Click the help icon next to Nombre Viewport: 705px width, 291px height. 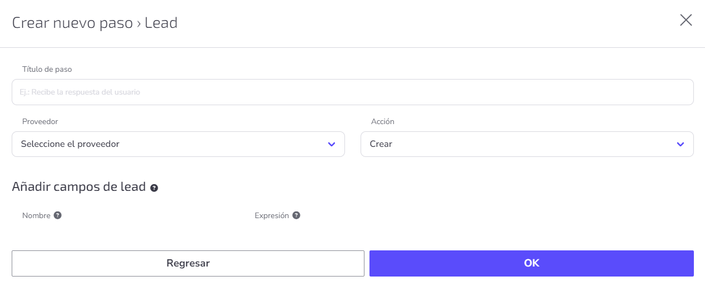point(57,215)
